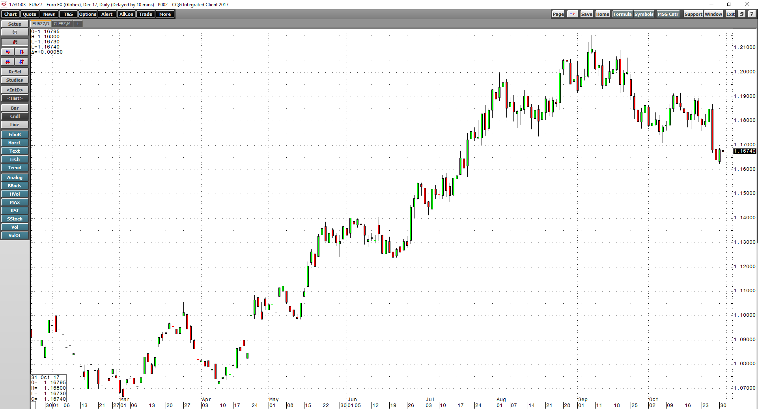Click the printer icon in the sidebar
The image size is (758, 409).
(15, 32)
